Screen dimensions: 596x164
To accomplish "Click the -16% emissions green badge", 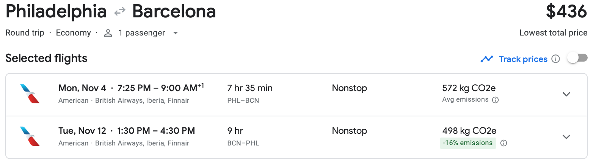I will click(467, 143).
